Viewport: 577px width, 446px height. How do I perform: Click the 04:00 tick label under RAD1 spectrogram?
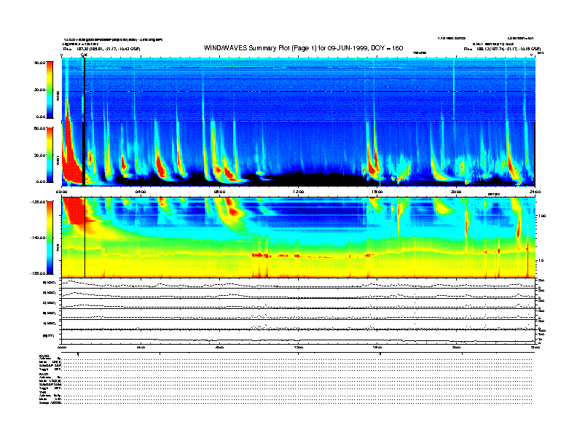(141, 192)
